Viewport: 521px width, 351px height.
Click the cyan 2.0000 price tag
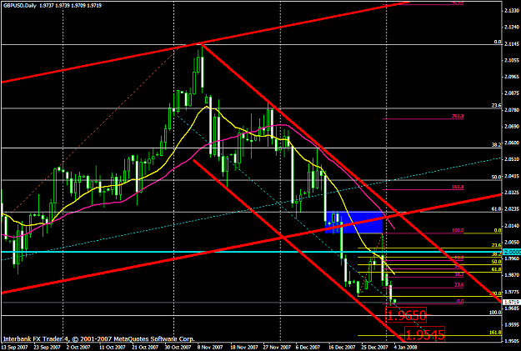[512, 252]
